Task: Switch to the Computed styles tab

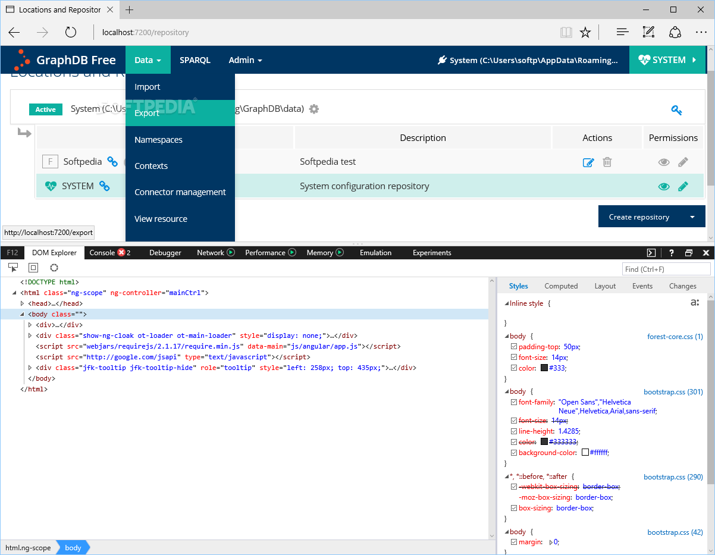Action: (x=561, y=286)
